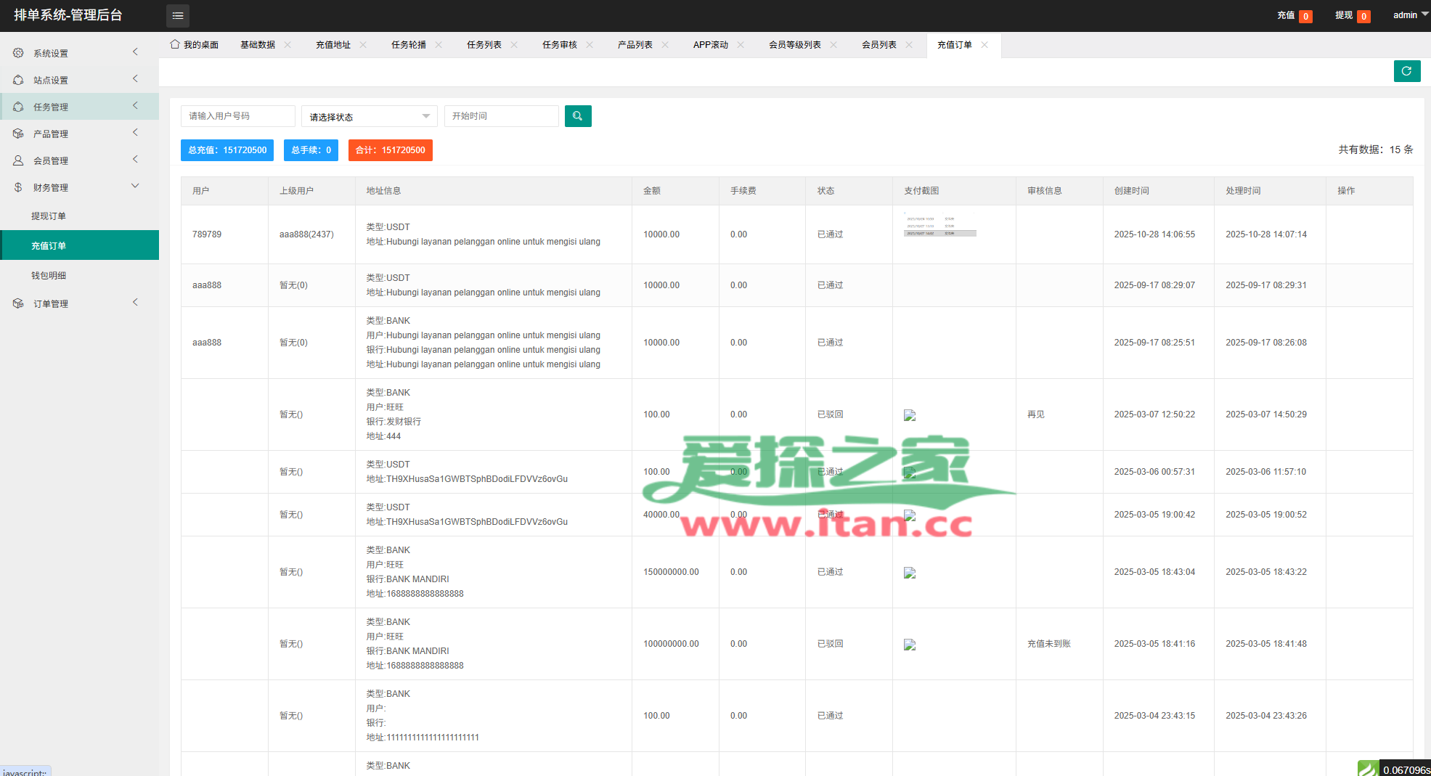Click broken image icon in 再见 row

pos(909,415)
